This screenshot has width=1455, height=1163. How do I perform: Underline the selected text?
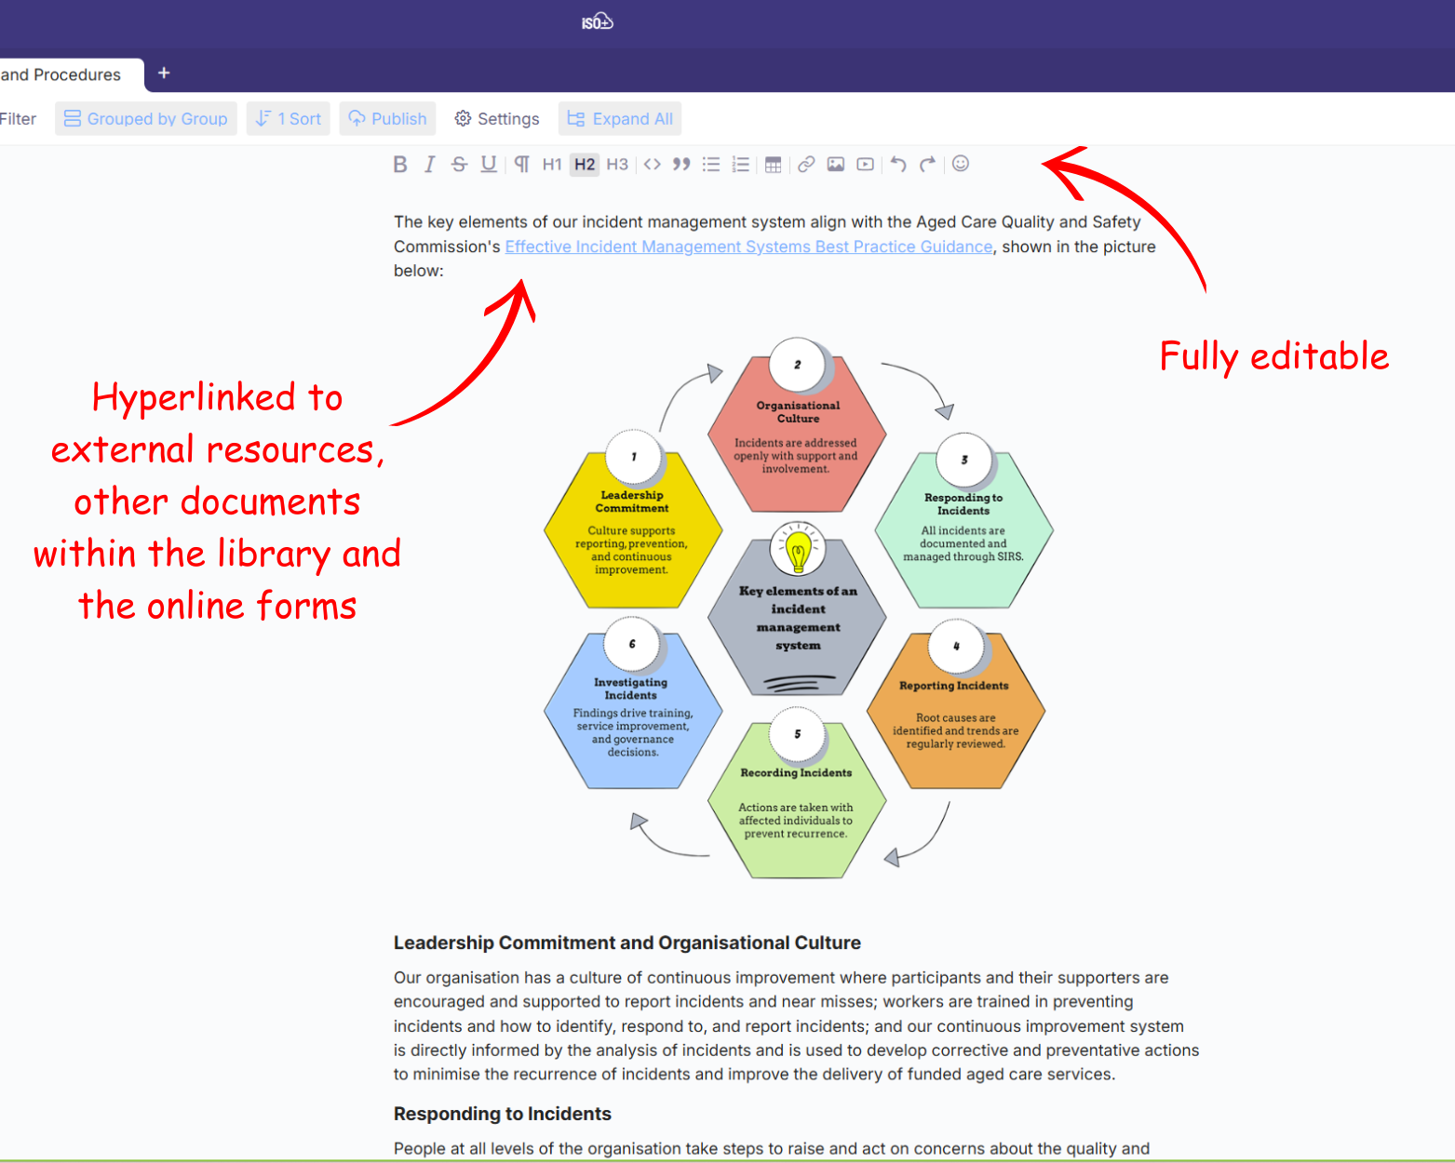click(489, 165)
